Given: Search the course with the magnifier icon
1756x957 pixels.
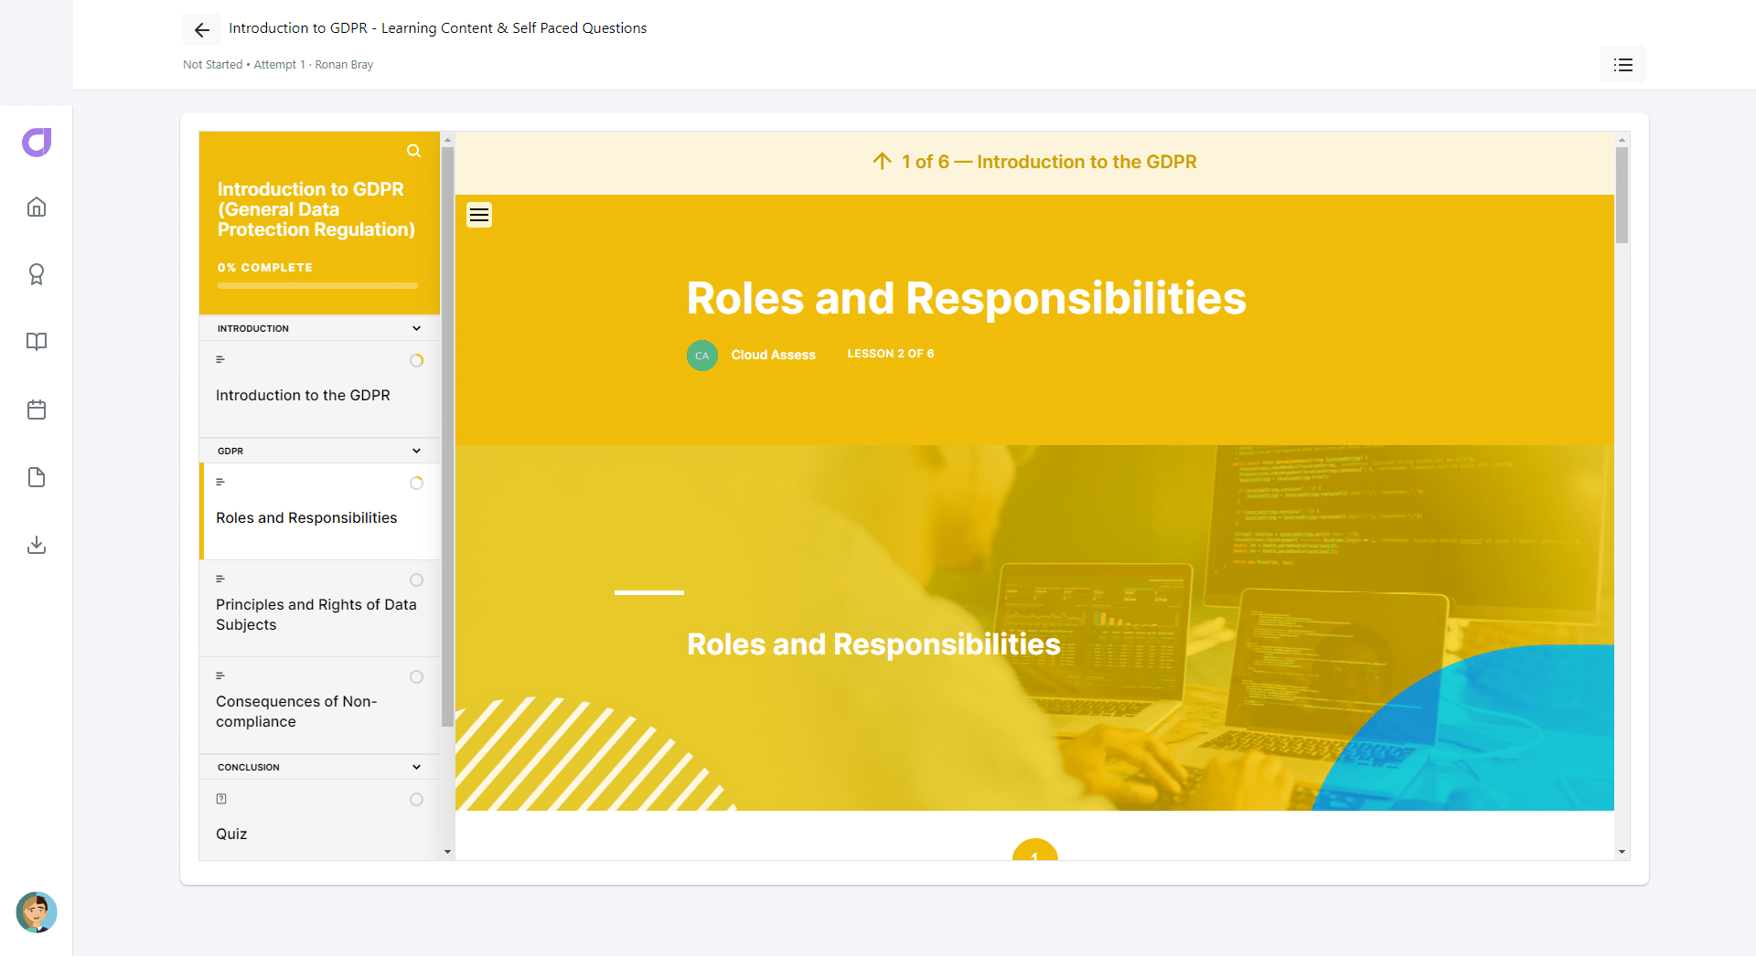Looking at the screenshot, I should pos(414,151).
